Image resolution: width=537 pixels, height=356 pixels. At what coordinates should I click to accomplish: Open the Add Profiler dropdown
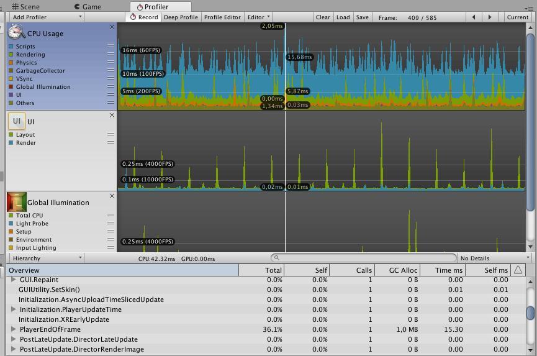pyautogui.click(x=46, y=17)
